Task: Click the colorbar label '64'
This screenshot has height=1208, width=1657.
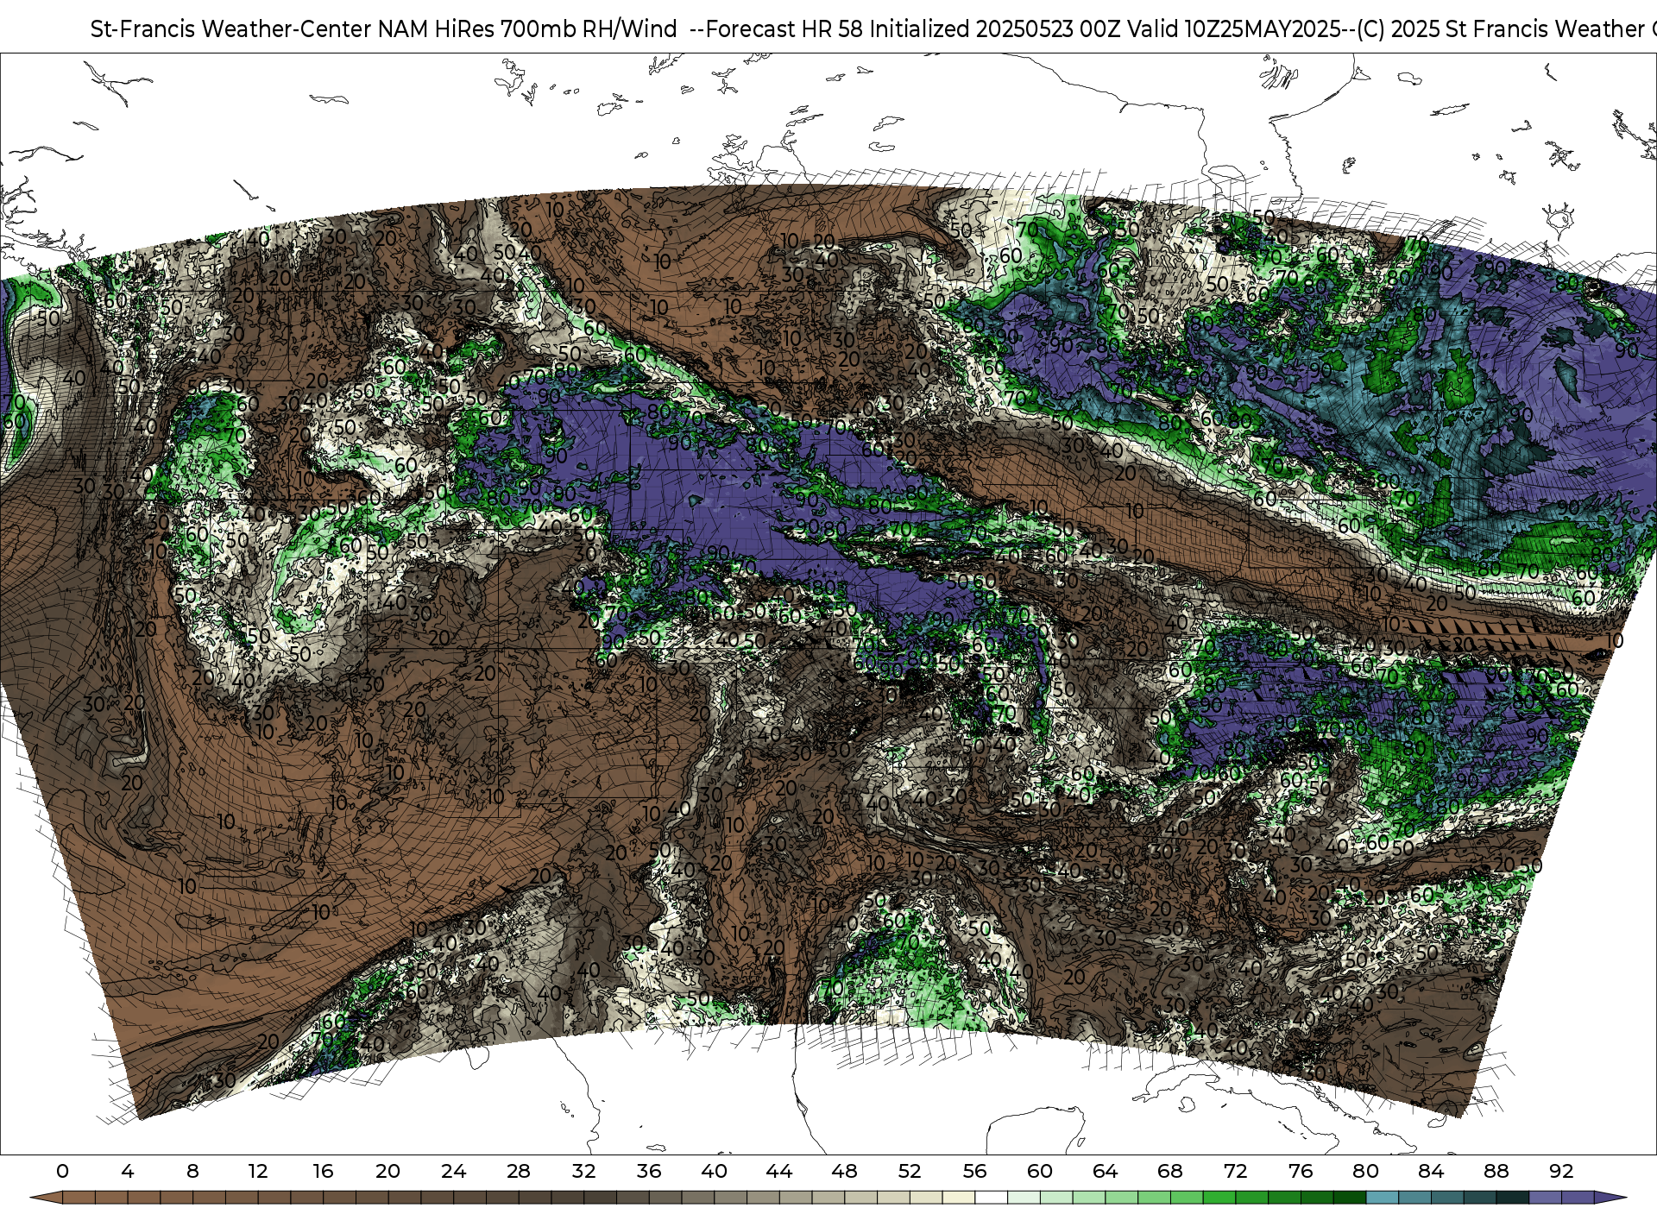Action: (1105, 1171)
